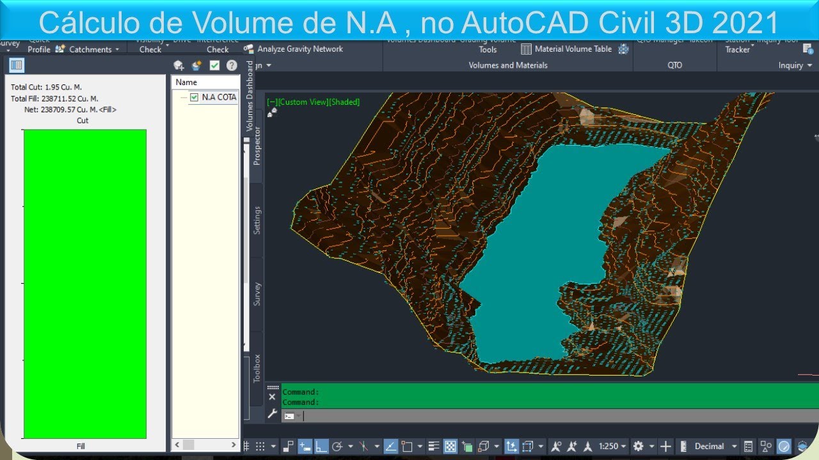Click the icon right of Material Volume Table

pos(623,49)
